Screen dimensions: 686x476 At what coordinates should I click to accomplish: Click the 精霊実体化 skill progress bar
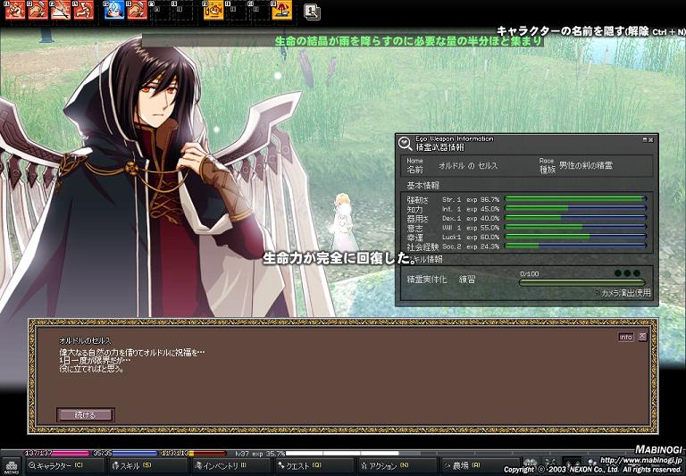tap(581, 282)
